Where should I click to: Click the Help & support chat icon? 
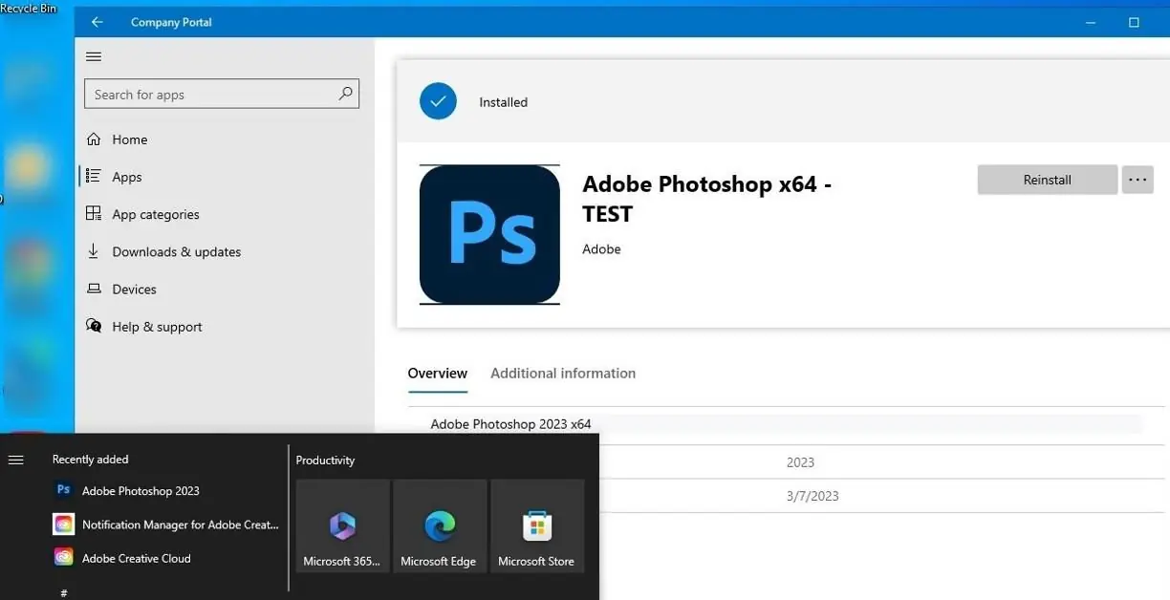click(94, 326)
